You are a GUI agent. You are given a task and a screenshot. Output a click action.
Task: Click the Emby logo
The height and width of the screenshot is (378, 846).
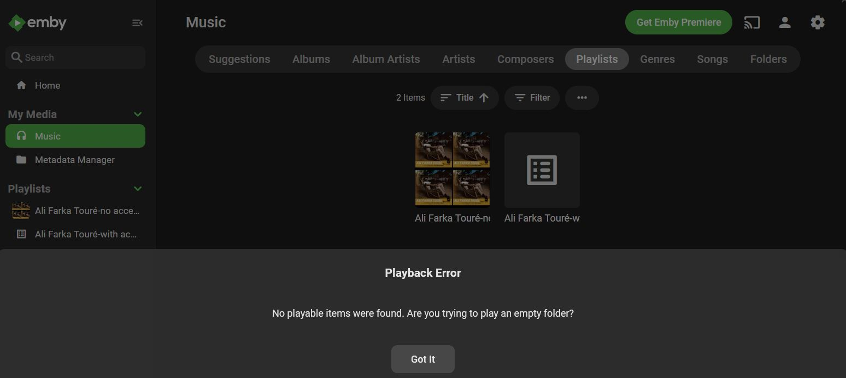[37, 22]
